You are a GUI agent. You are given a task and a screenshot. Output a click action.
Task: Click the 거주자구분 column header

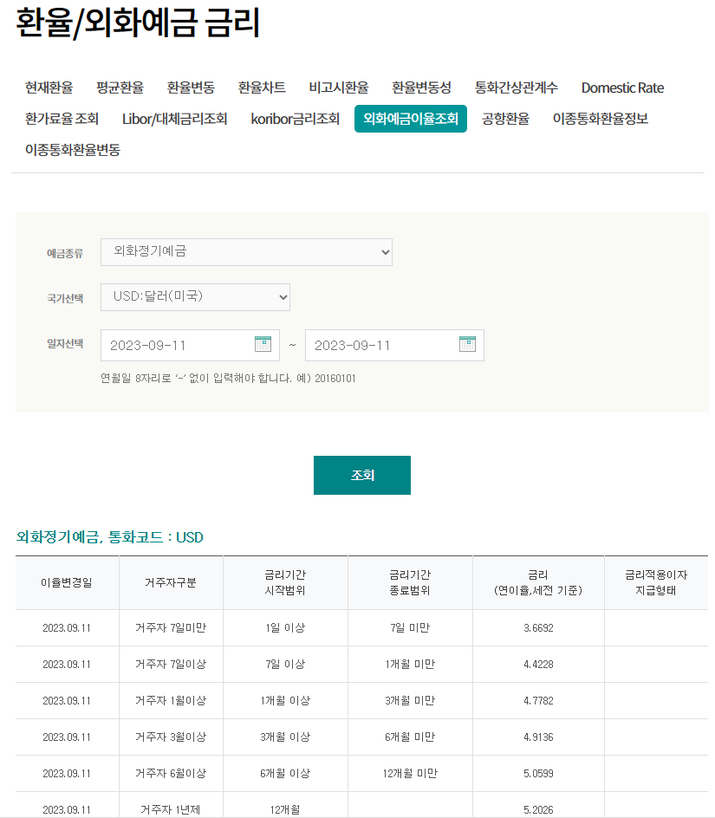point(171,582)
